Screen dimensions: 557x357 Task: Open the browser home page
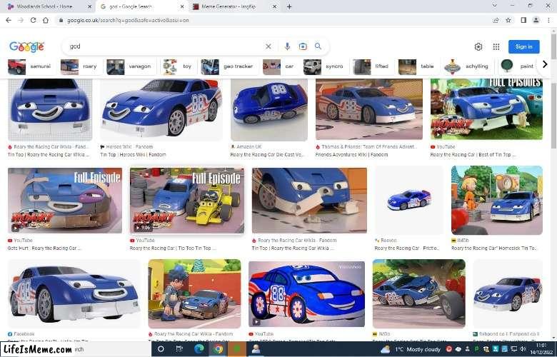coord(46,20)
